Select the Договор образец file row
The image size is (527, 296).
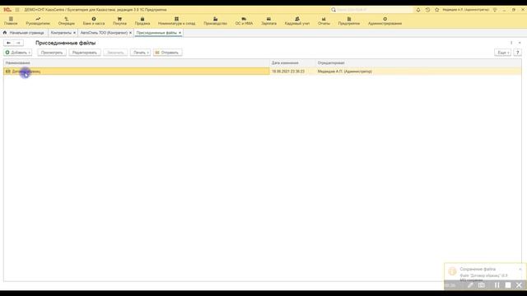click(x=263, y=72)
